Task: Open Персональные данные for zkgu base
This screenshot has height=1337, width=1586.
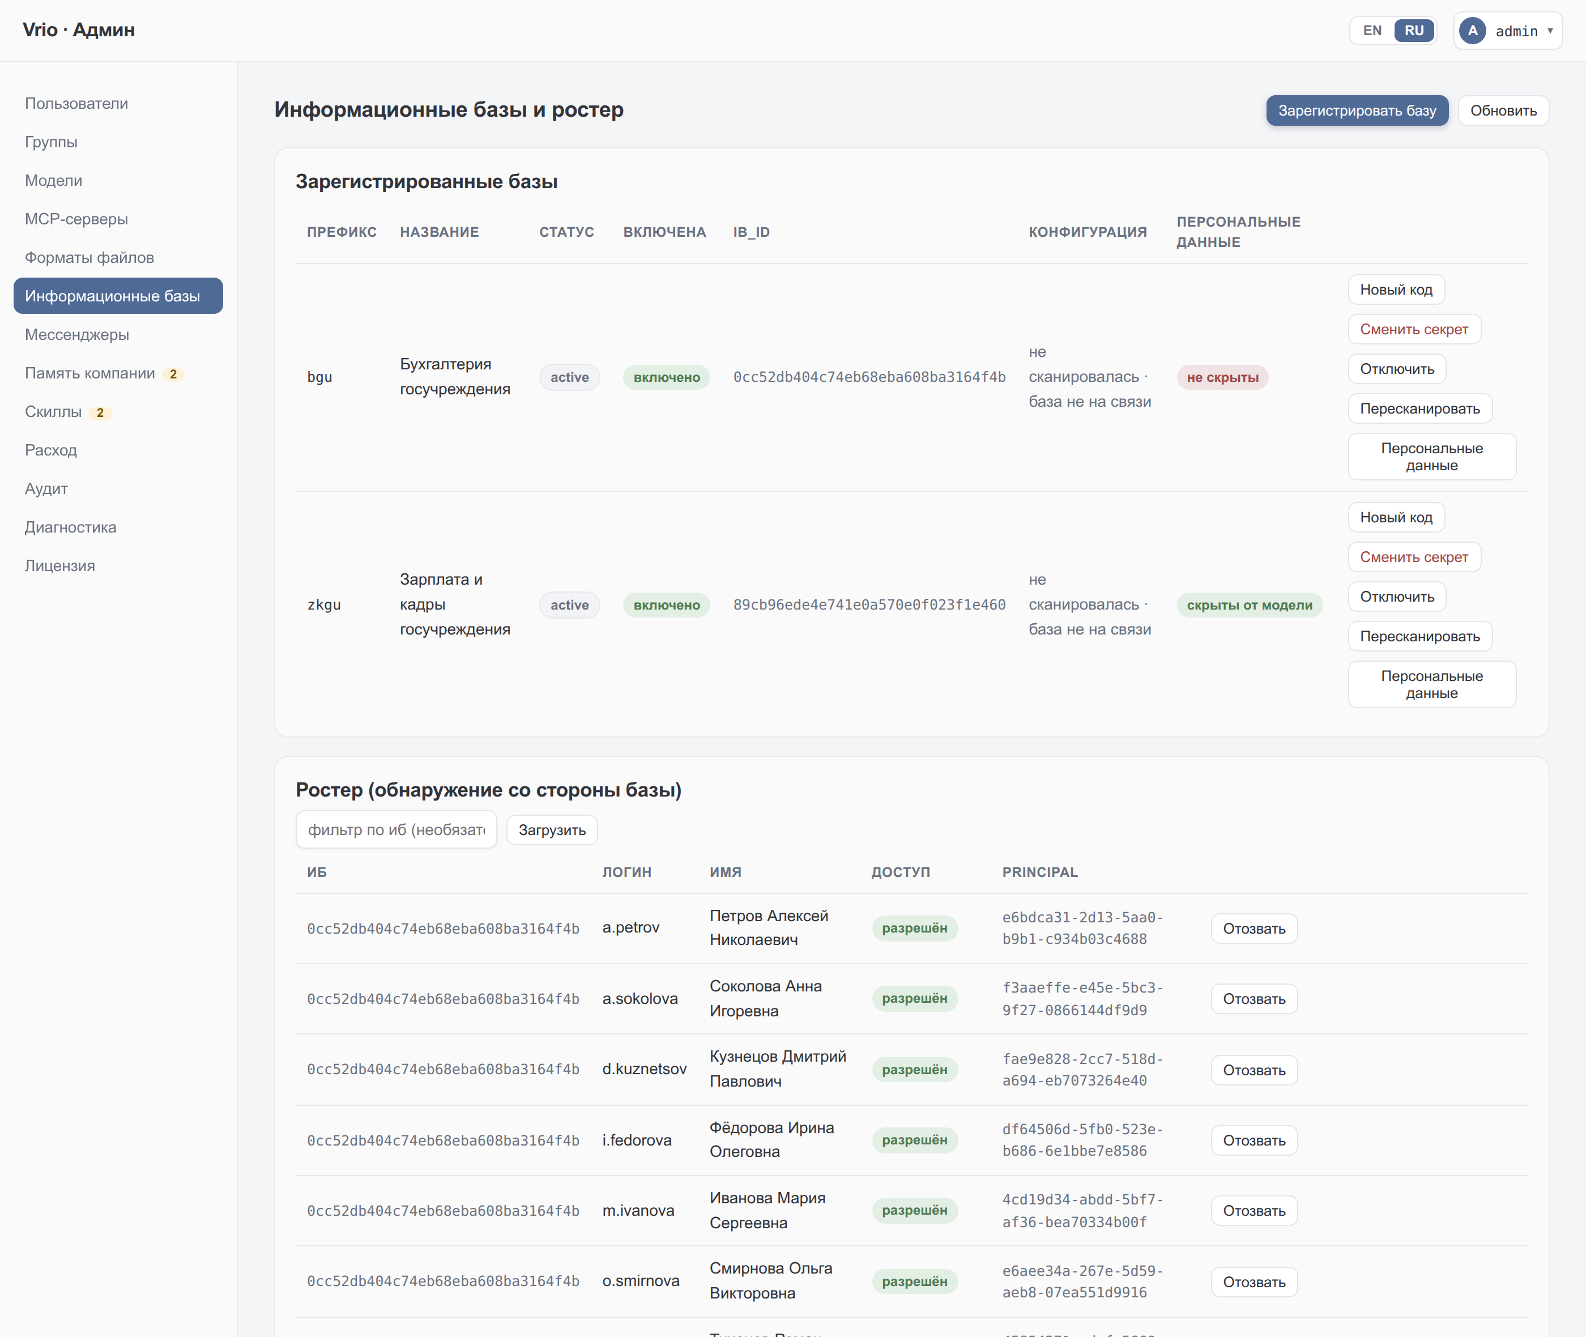Action: coord(1431,684)
